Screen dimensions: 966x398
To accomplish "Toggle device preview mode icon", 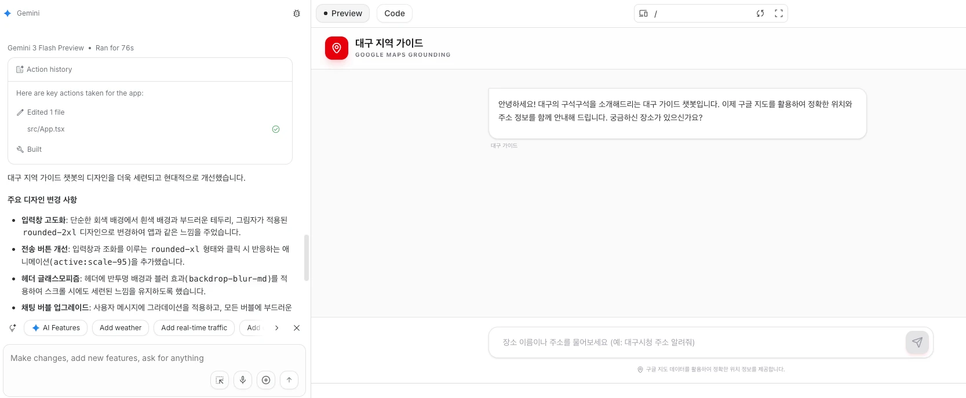I will 643,13.
